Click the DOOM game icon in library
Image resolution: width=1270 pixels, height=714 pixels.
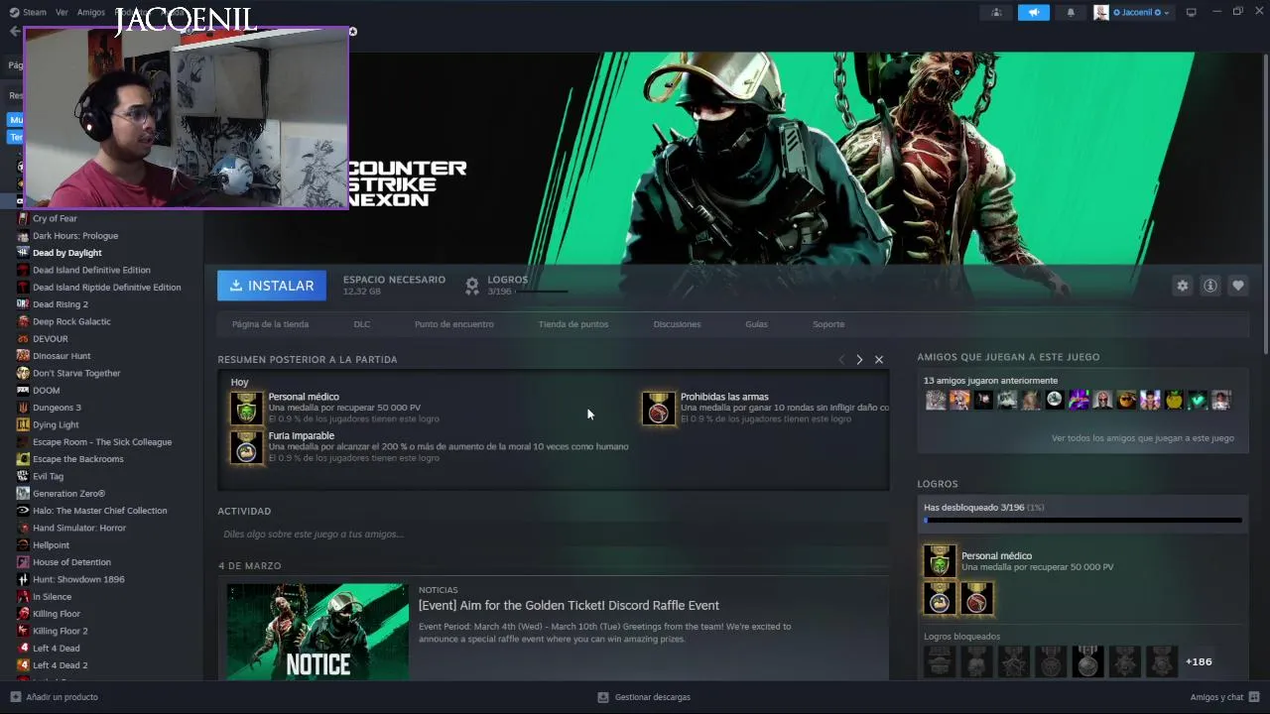(23, 391)
